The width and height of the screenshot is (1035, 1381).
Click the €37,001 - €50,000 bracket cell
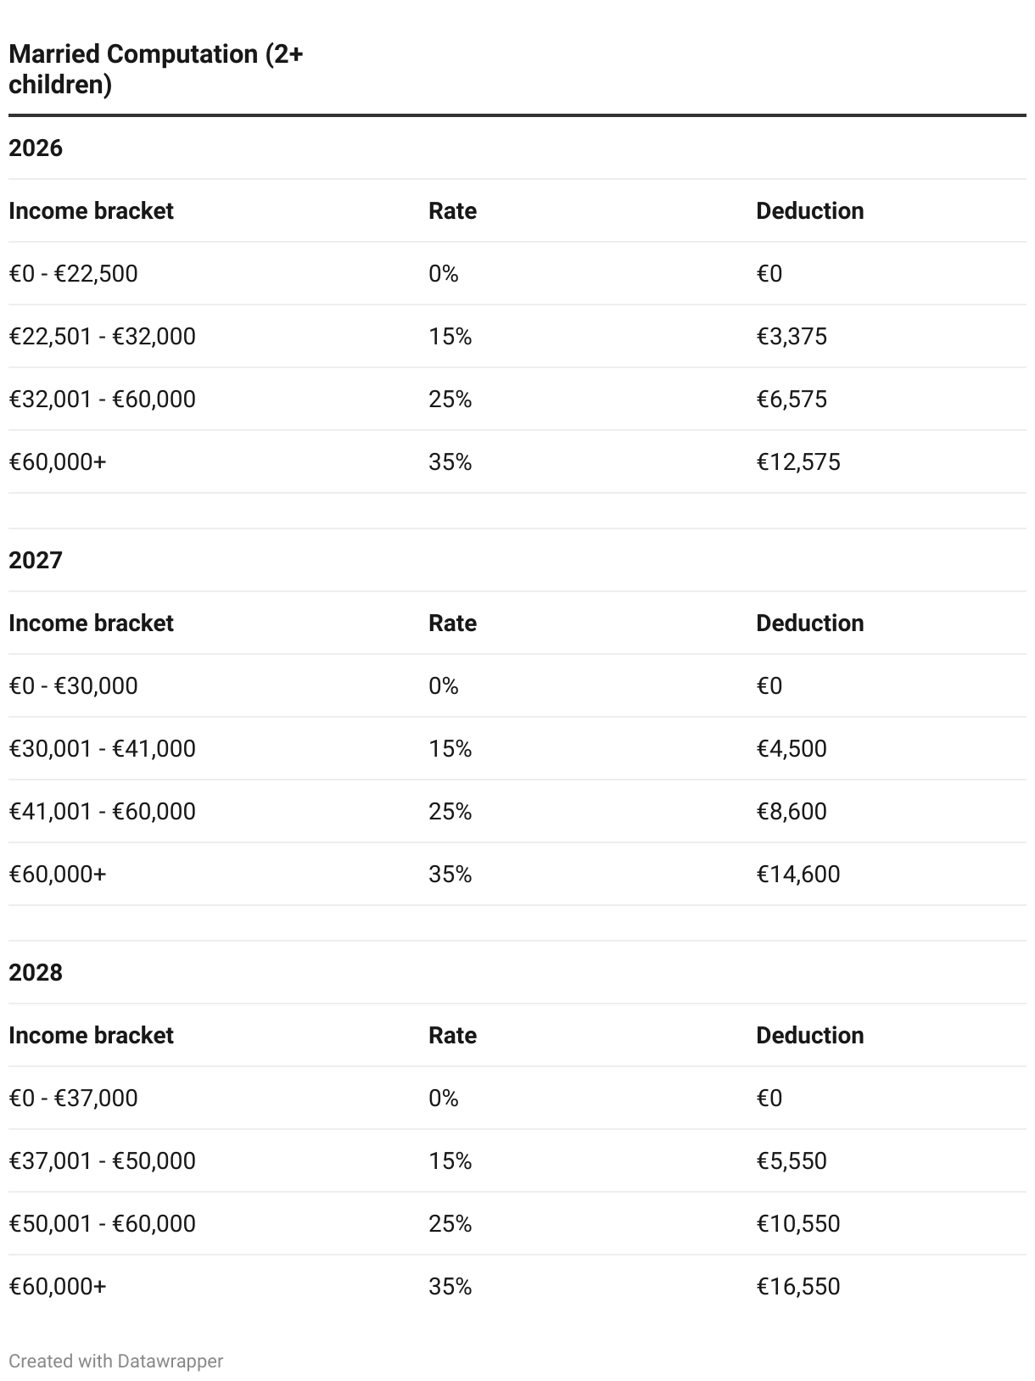[x=102, y=1161]
